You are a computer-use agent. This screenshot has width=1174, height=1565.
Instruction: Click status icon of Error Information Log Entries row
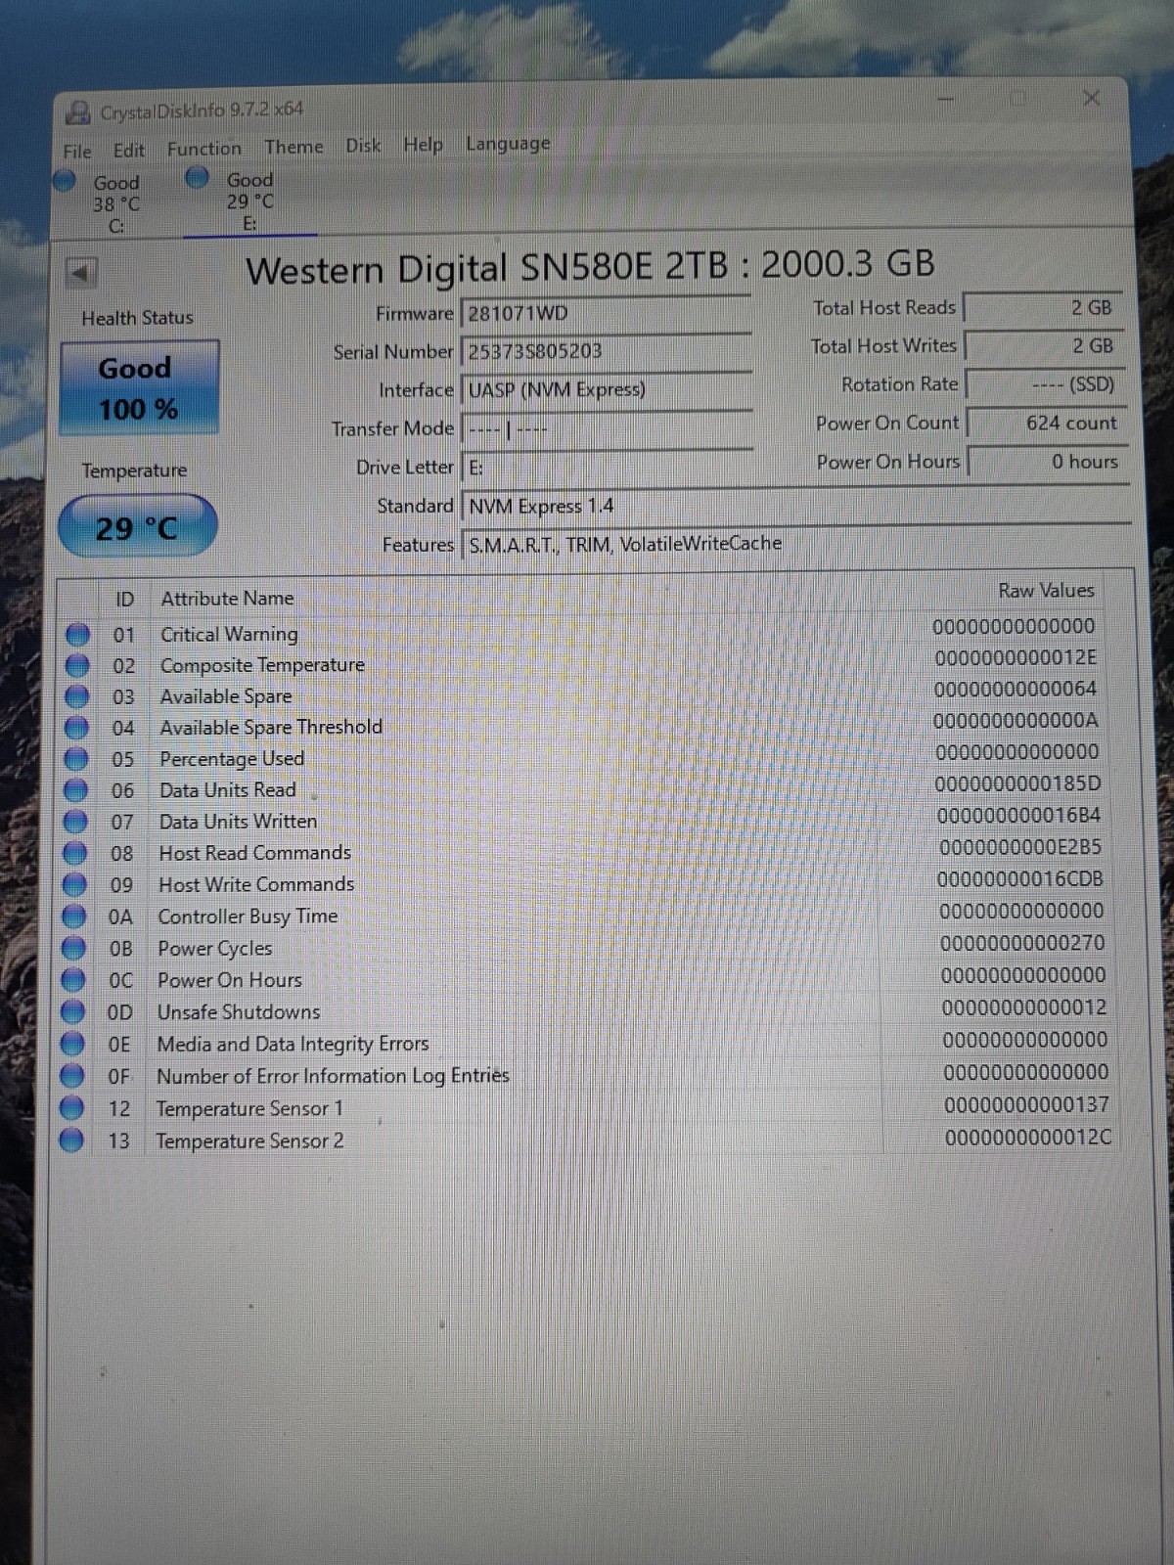[71, 1076]
